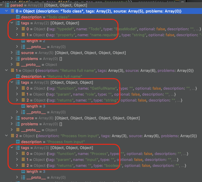The width and height of the screenshot is (202, 182).
Task: Click the array icon of tags Array(2)
Action: pyautogui.click(x=18, y=23)
